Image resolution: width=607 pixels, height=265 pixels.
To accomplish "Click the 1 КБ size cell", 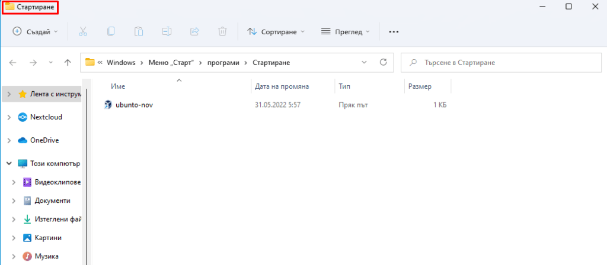I will click(440, 105).
